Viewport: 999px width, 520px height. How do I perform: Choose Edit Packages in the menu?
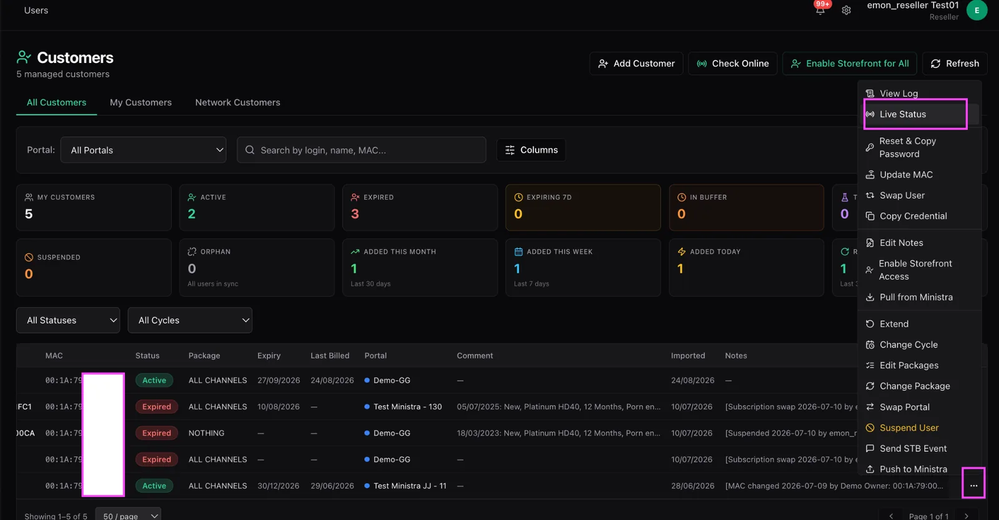920,365
